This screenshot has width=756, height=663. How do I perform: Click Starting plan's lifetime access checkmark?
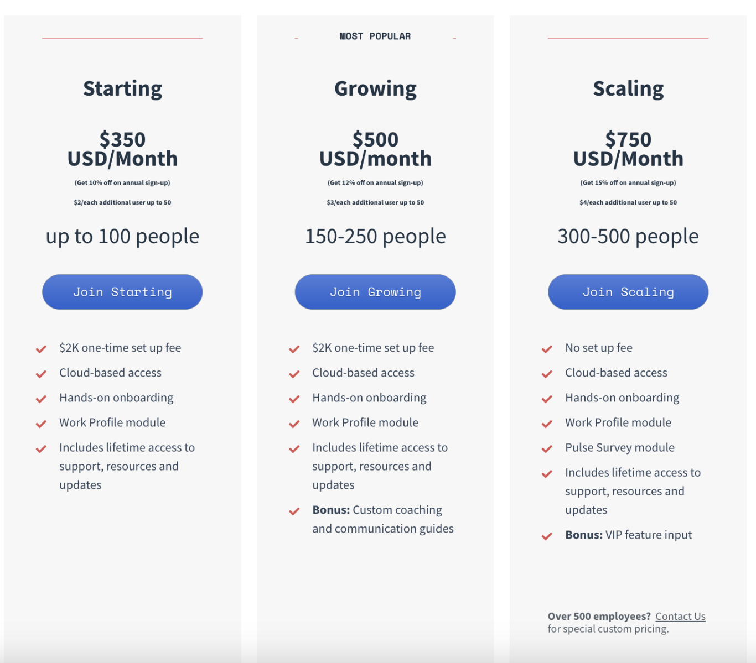[41, 448]
